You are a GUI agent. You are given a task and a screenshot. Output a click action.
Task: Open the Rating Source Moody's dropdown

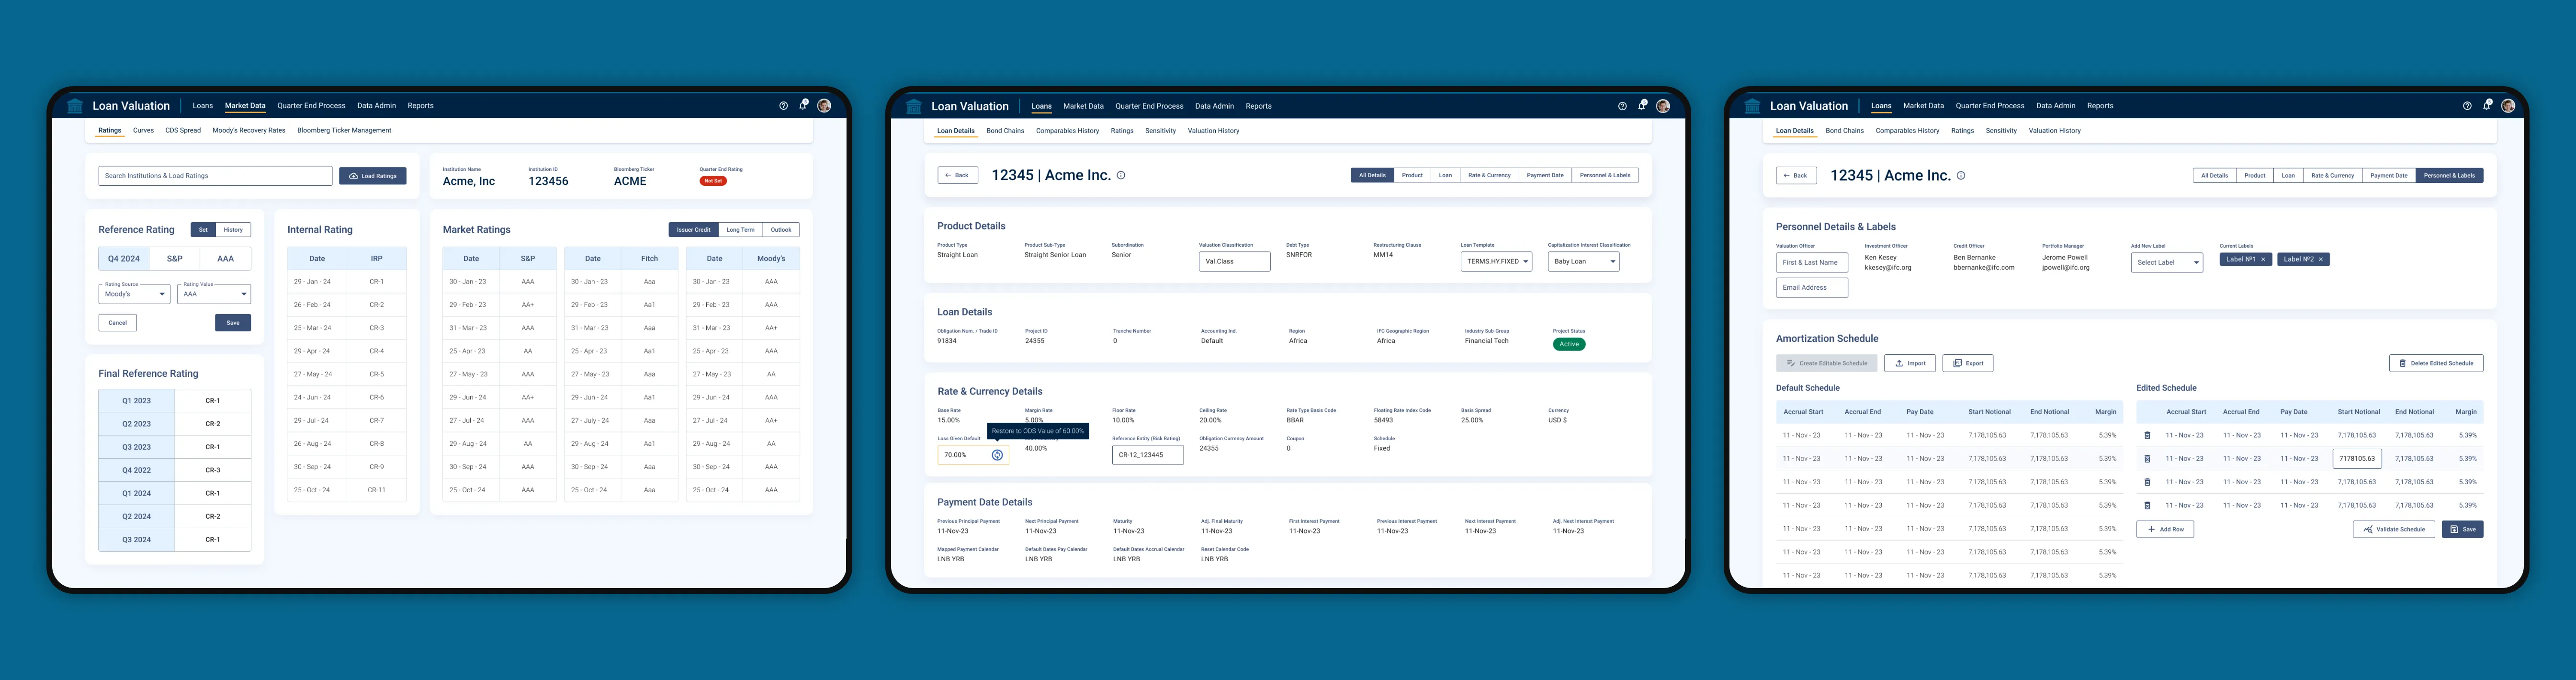pos(134,294)
